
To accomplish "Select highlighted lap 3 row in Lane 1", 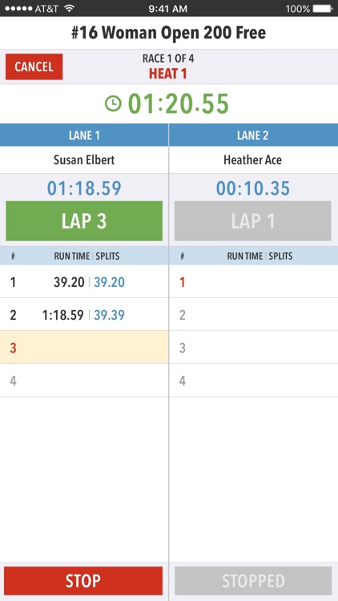I will tap(84, 347).
